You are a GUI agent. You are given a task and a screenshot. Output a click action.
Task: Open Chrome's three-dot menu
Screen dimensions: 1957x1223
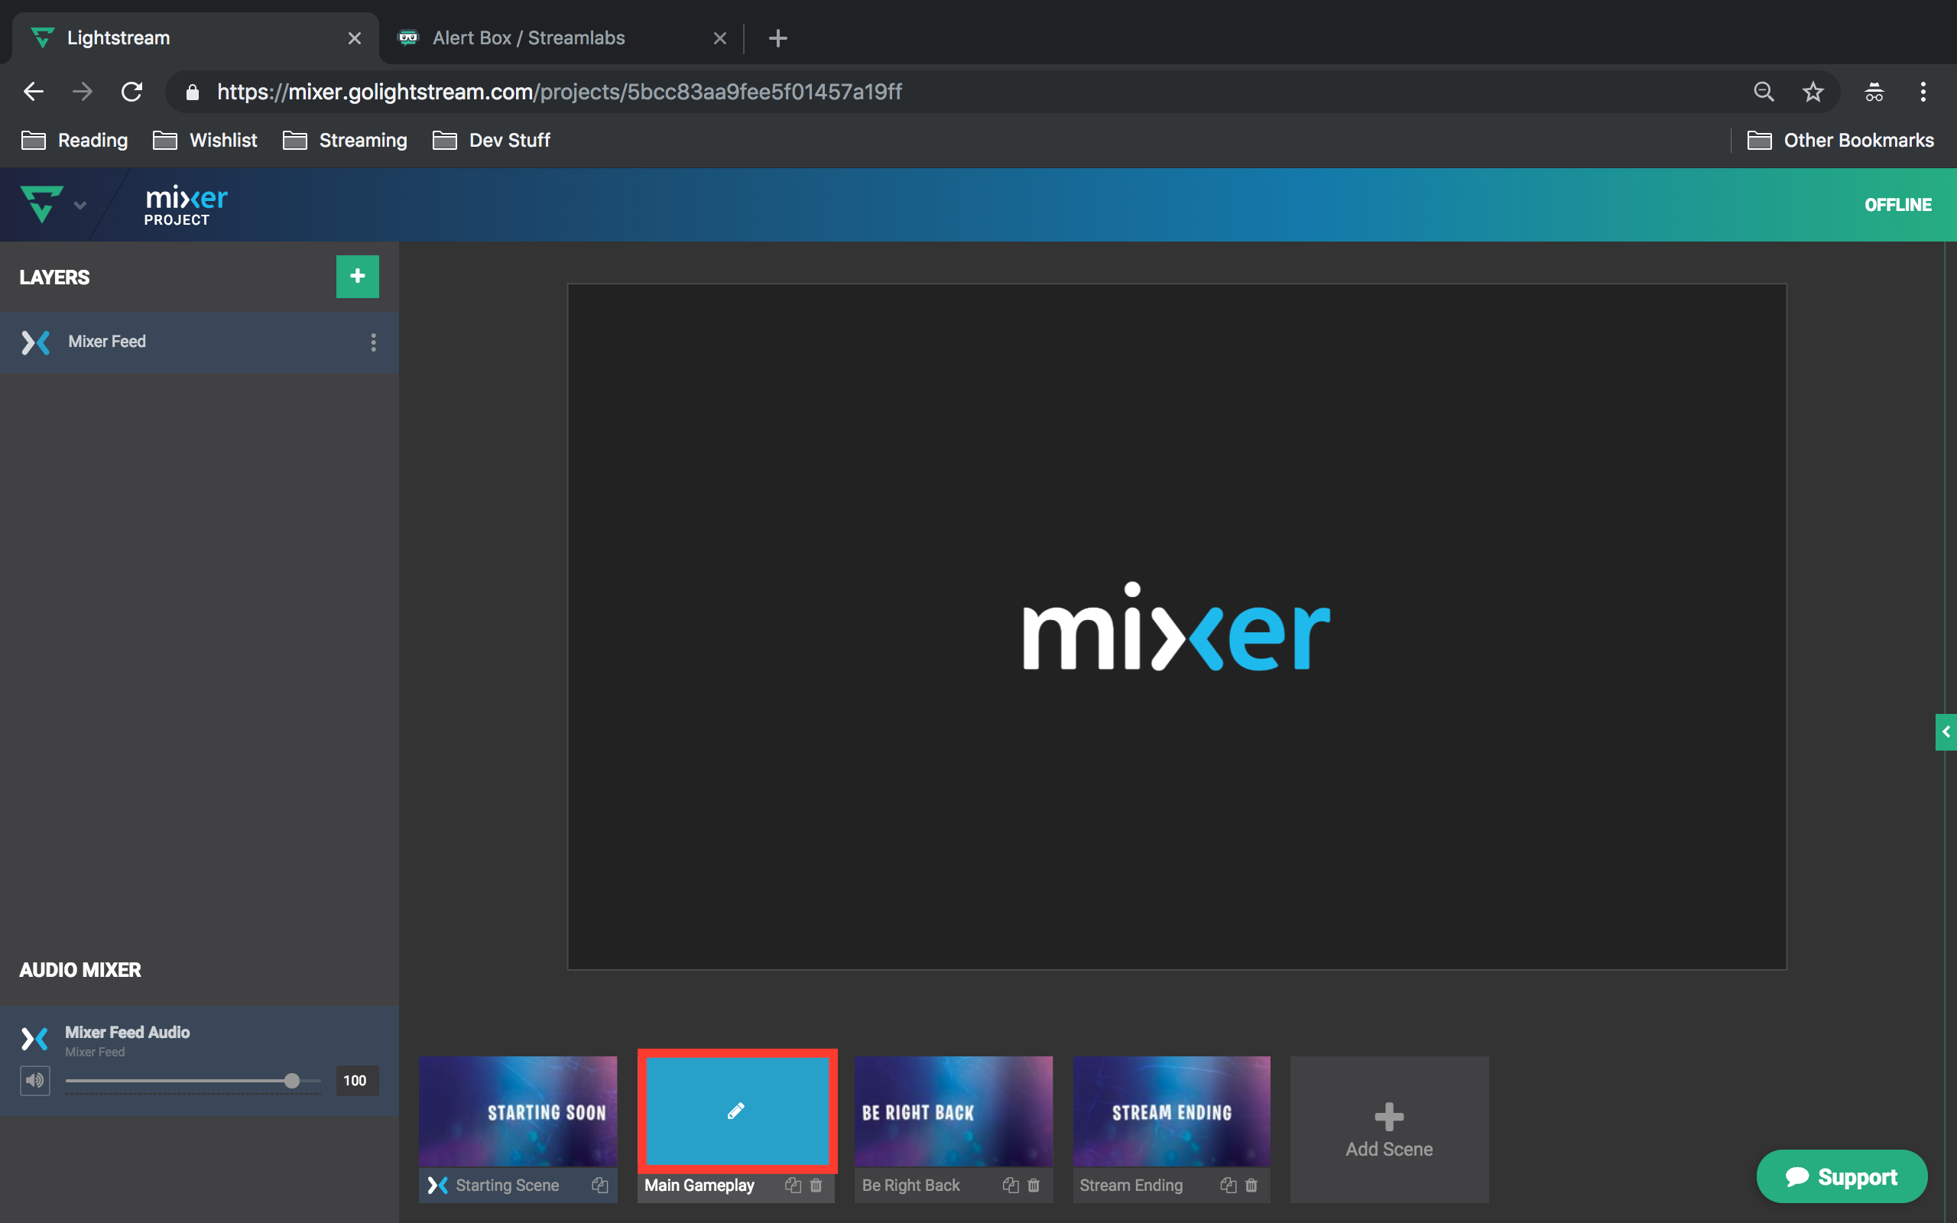tap(1923, 92)
